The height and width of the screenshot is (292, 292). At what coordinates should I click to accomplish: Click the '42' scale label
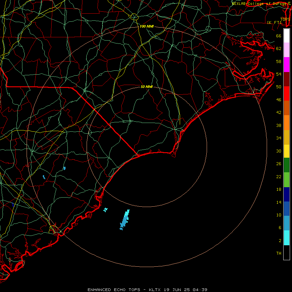click(x=279, y=113)
